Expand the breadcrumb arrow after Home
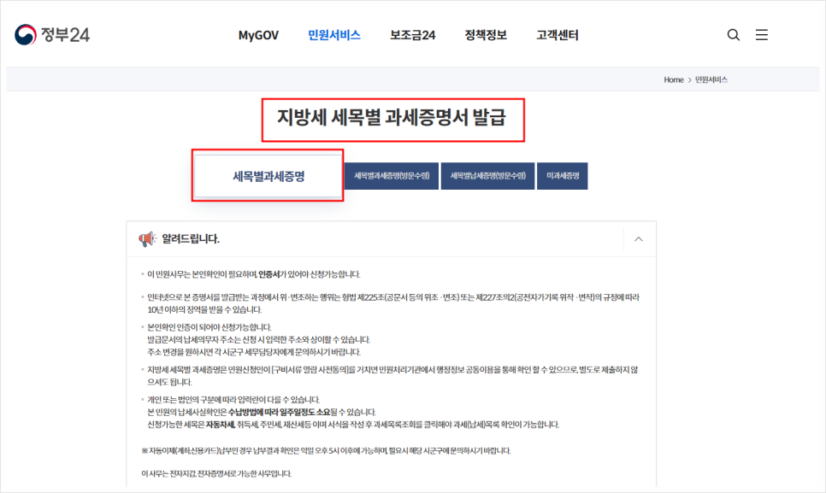The height and width of the screenshot is (493, 826). click(689, 79)
